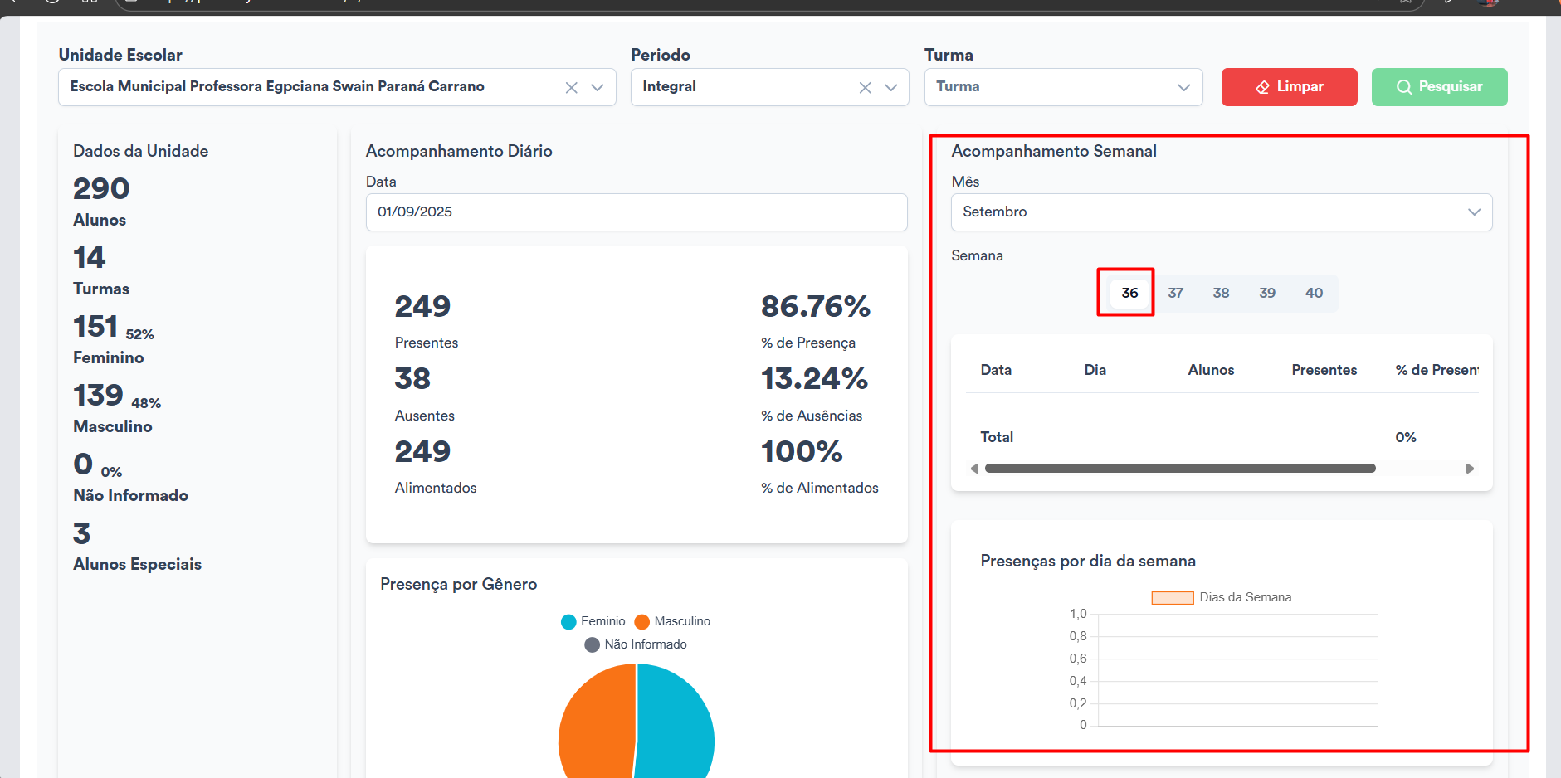
Task: Click the Data date input field
Action: click(x=636, y=212)
